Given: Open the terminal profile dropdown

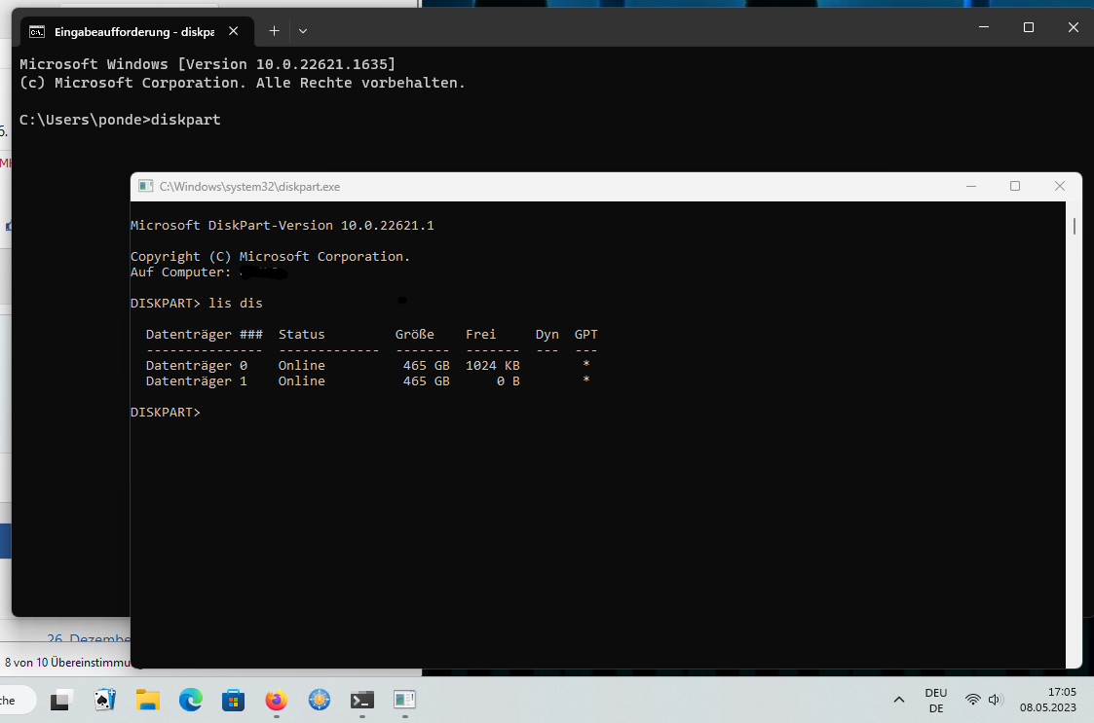Looking at the screenshot, I should point(303,31).
